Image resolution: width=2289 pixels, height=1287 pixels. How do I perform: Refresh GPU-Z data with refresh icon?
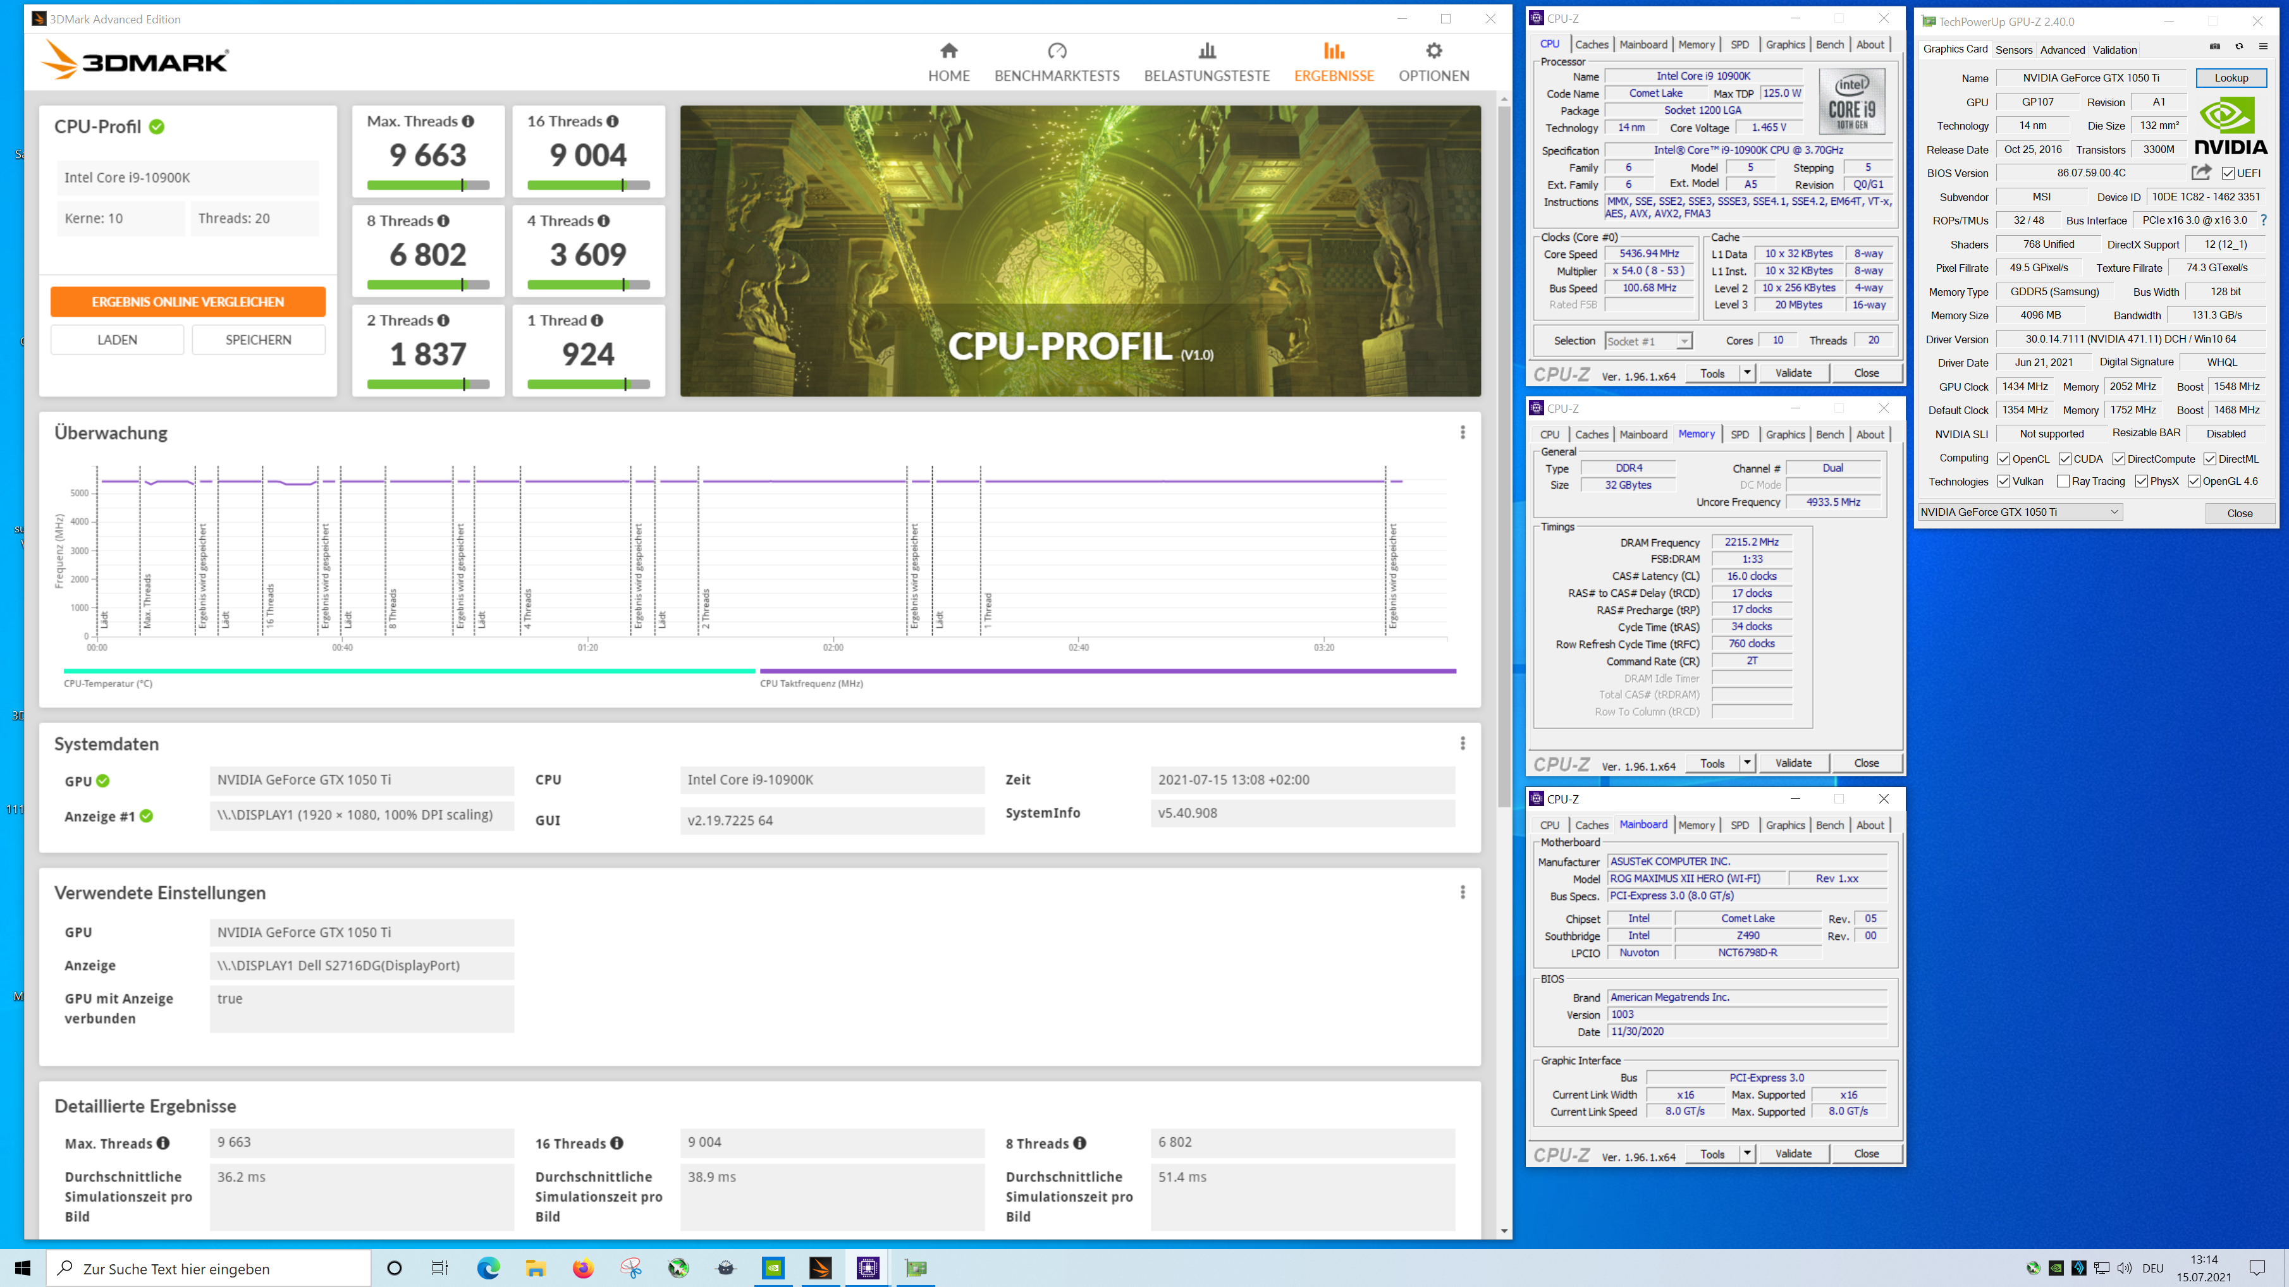click(x=2239, y=47)
